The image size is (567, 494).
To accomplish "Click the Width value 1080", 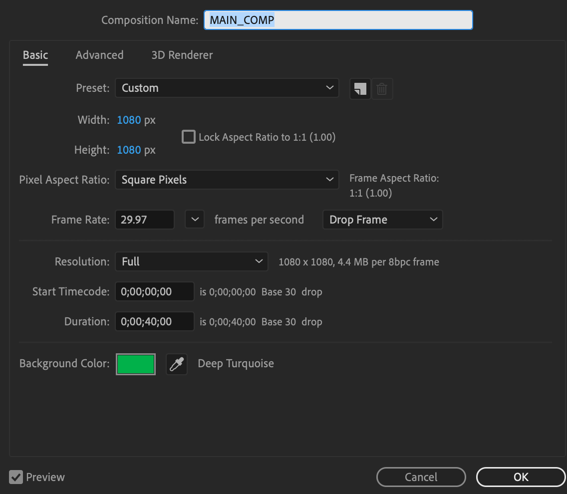I will point(129,120).
